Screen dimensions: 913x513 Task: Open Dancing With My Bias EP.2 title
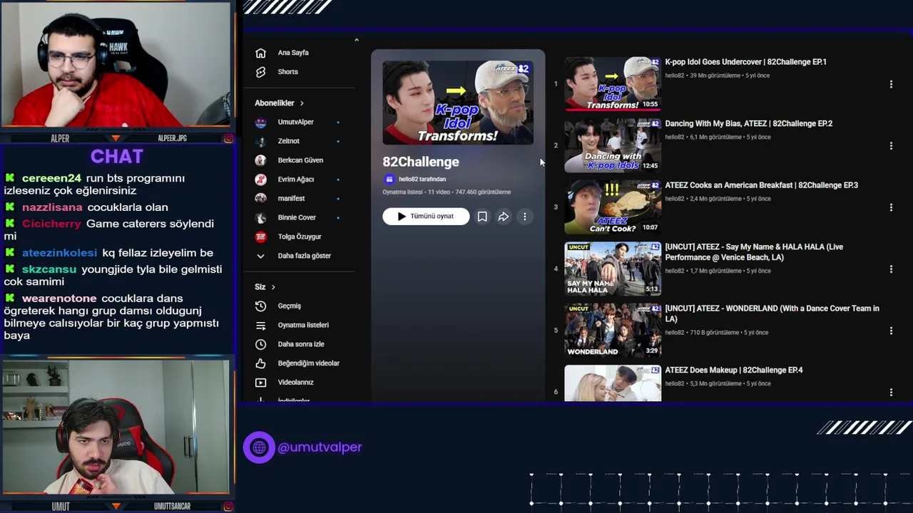pos(748,123)
